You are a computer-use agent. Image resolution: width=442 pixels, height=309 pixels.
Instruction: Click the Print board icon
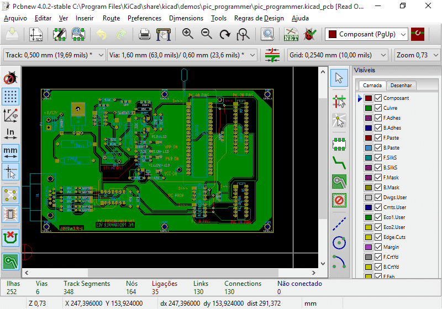145,34
